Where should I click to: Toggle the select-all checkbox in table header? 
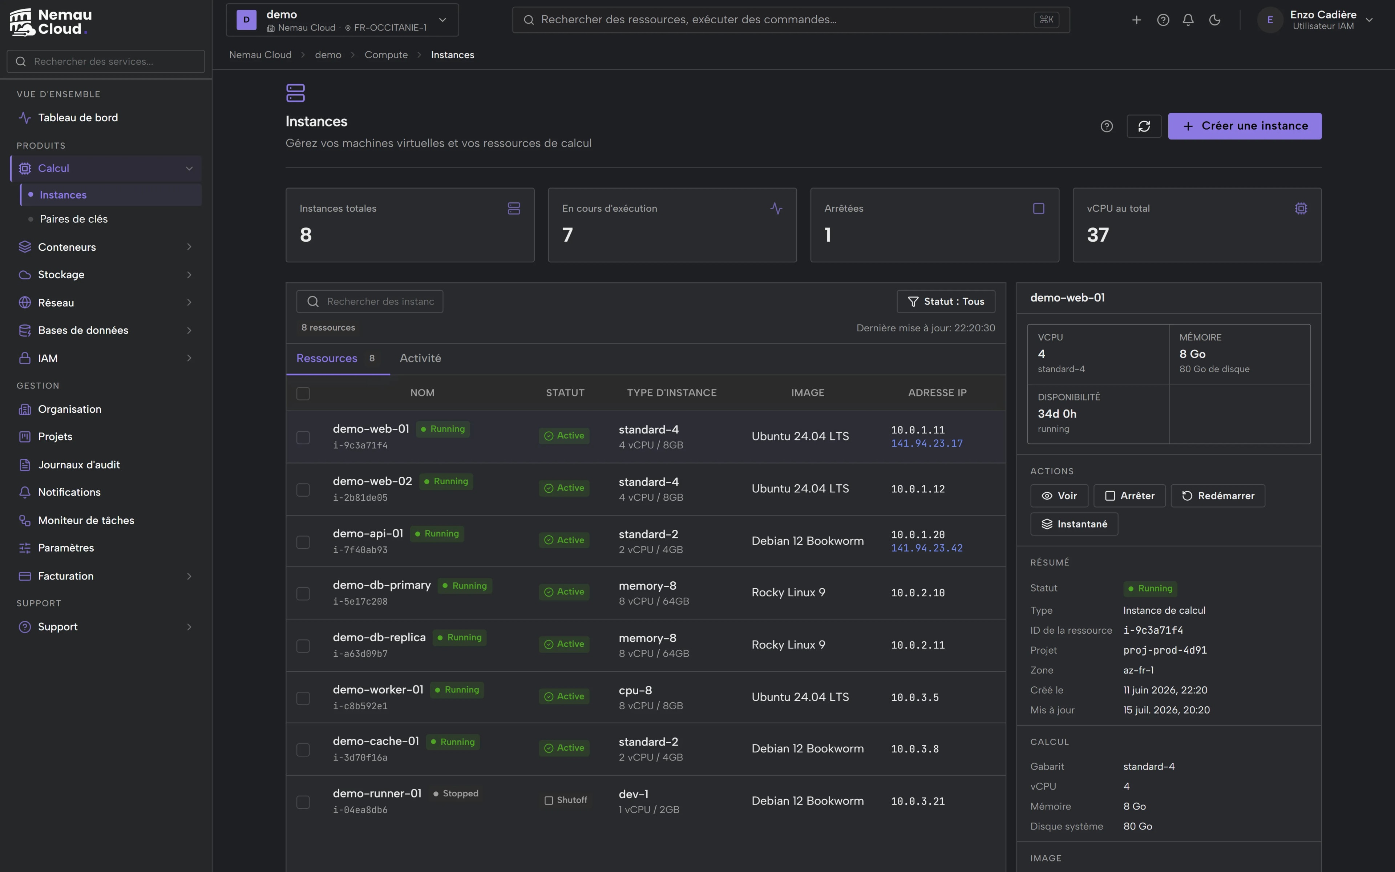pyautogui.click(x=303, y=393)
